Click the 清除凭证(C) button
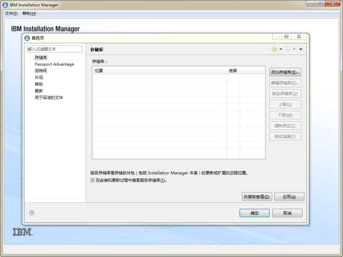 coord(285,126)
